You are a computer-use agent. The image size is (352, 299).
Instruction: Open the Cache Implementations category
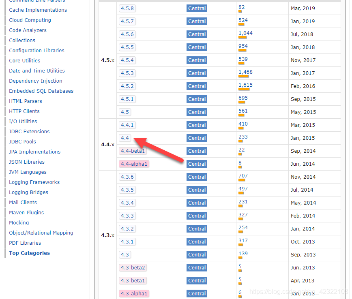[38, 10]
